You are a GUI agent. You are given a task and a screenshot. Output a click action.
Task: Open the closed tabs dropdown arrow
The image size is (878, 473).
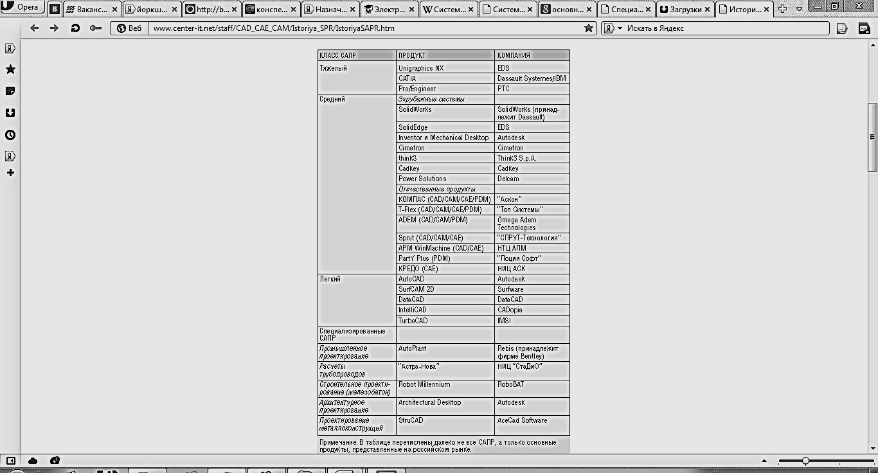(800, 10)
